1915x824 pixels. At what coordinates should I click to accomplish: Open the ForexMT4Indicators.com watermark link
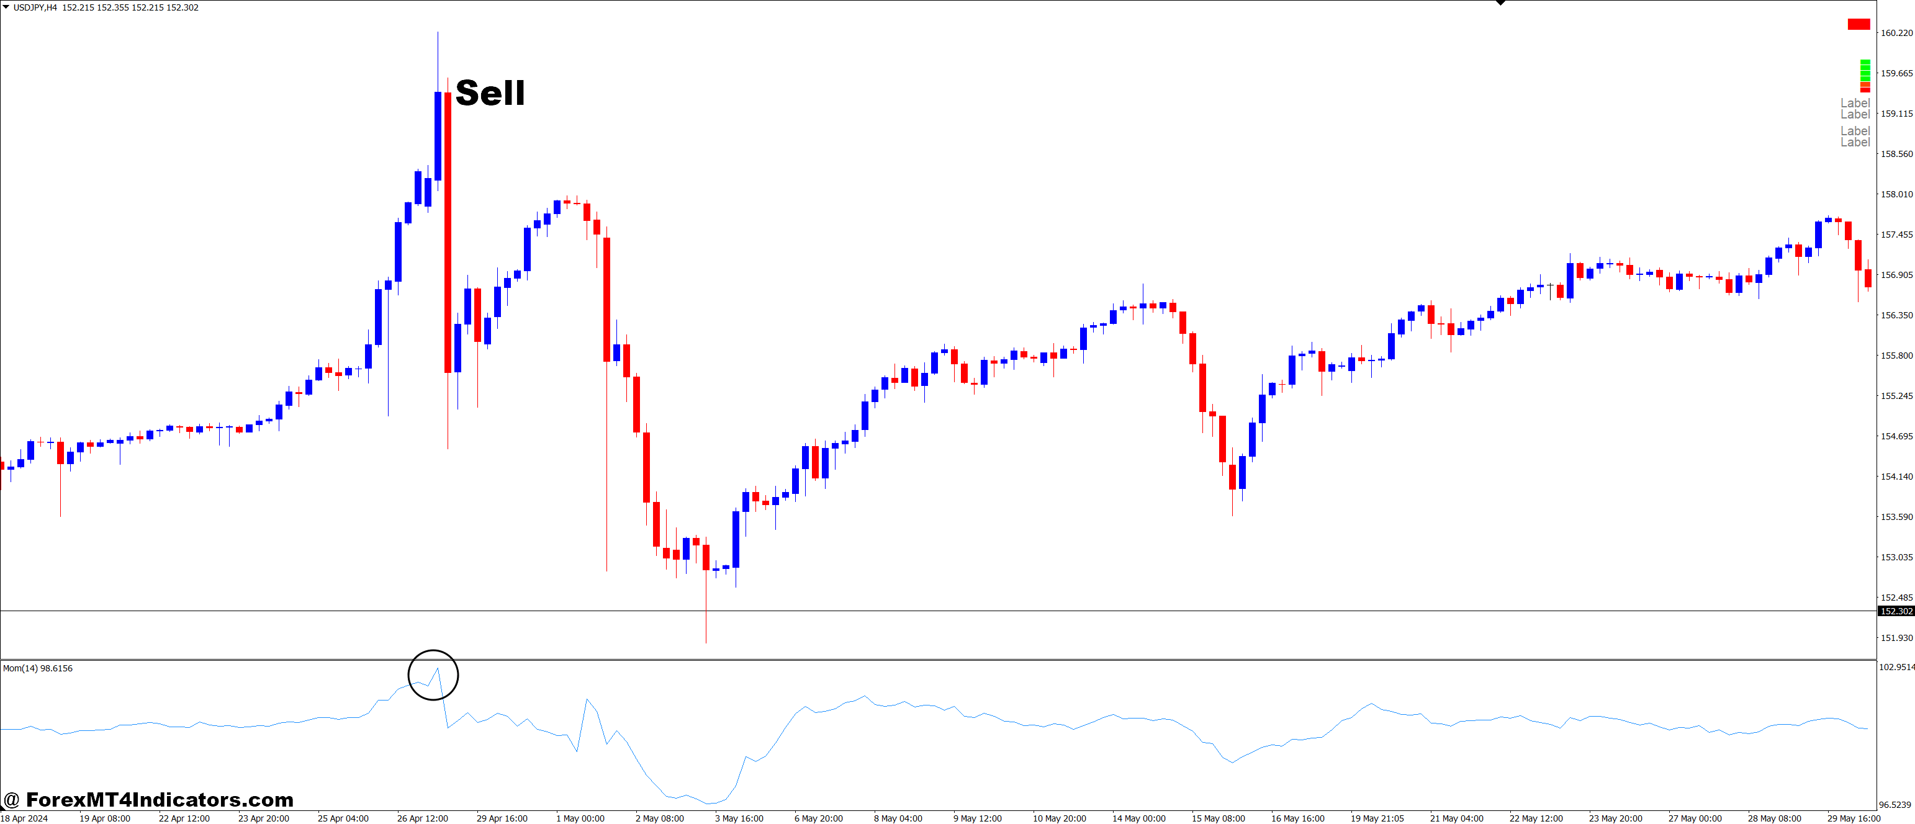tap(149, 799)
